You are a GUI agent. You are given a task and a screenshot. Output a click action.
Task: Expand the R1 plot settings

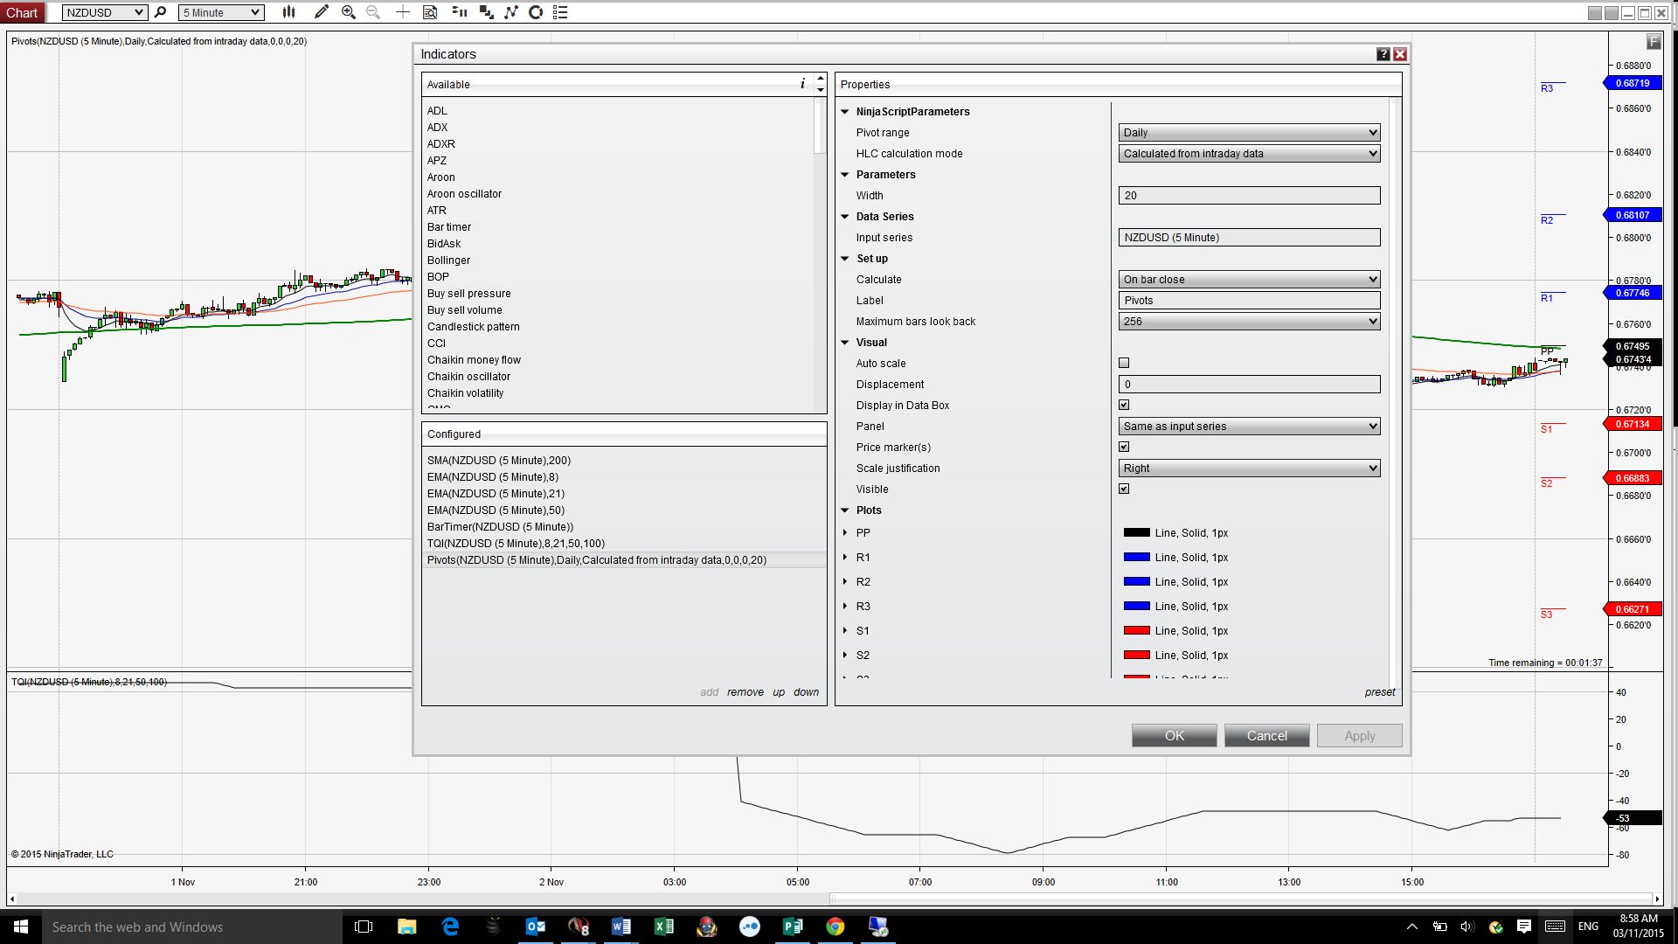click(845, 558)
